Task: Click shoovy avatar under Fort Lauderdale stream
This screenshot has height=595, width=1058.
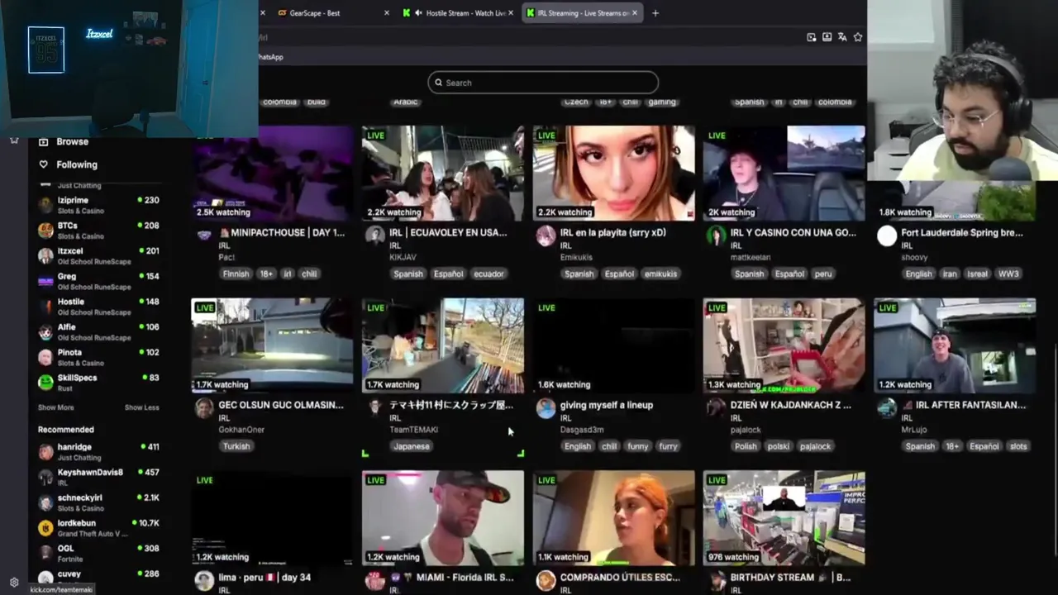Action: tap(887, 236)
